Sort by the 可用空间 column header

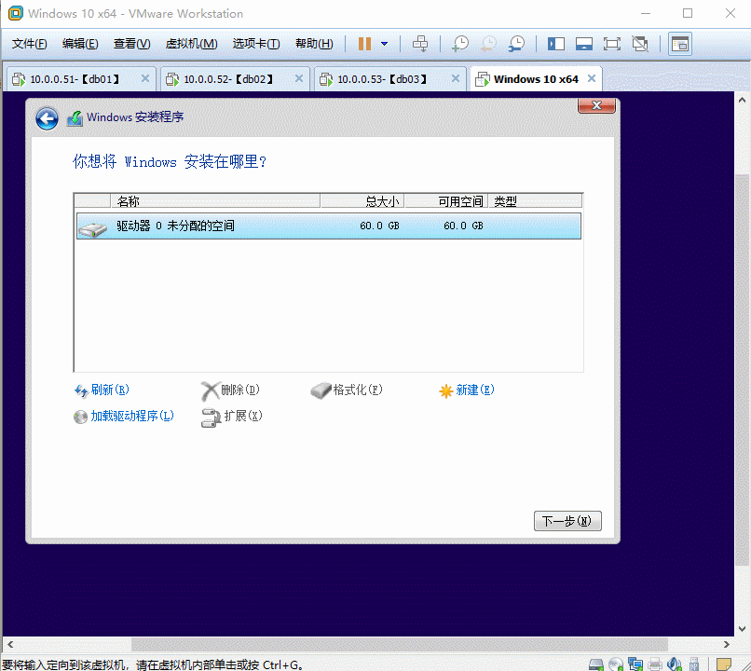(x=446, y=201)
